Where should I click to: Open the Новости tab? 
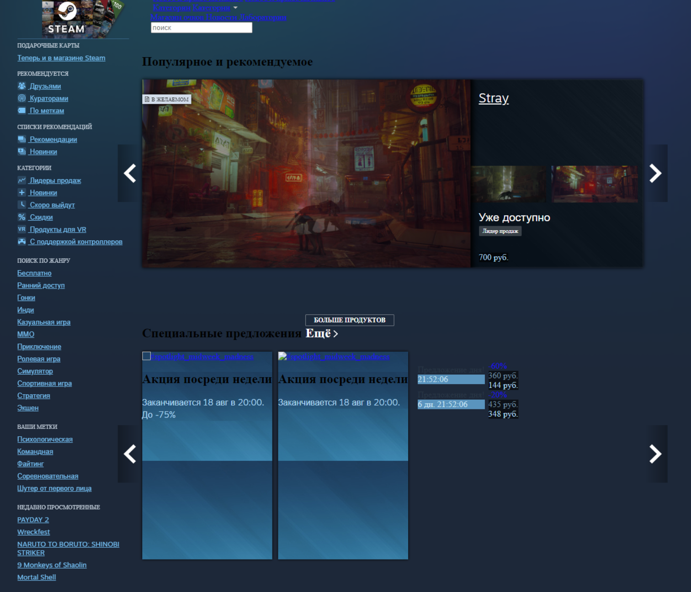pos(222,17)
